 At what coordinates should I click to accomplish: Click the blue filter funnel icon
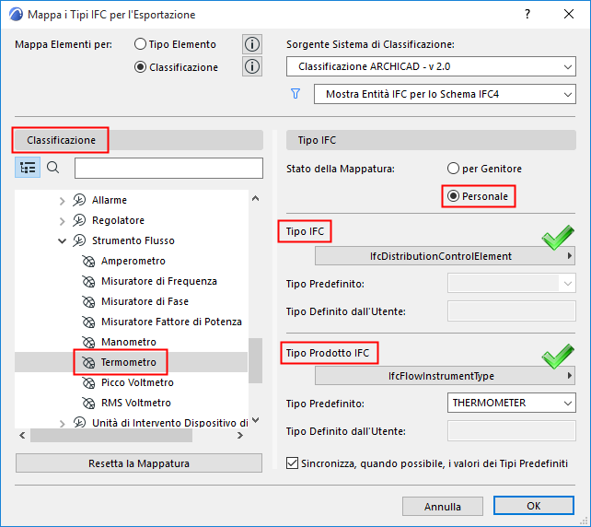(x=295, y=94)
